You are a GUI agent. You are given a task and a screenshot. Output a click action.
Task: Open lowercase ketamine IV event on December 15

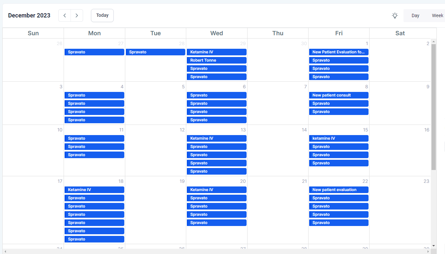click(339, 138)
